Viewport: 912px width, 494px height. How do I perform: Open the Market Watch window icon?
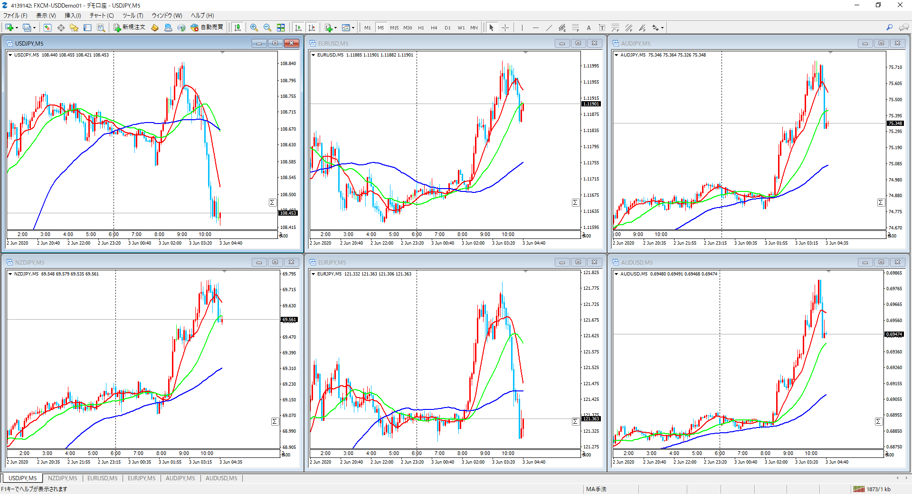point(47,28)
